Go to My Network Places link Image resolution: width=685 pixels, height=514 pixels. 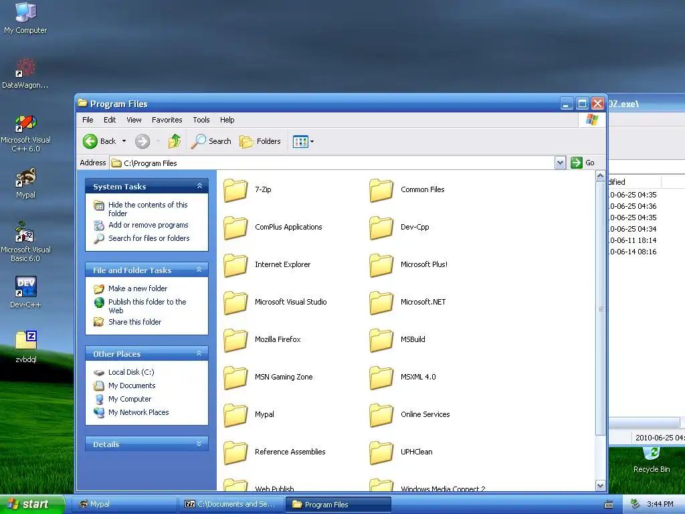coord(138,412)
